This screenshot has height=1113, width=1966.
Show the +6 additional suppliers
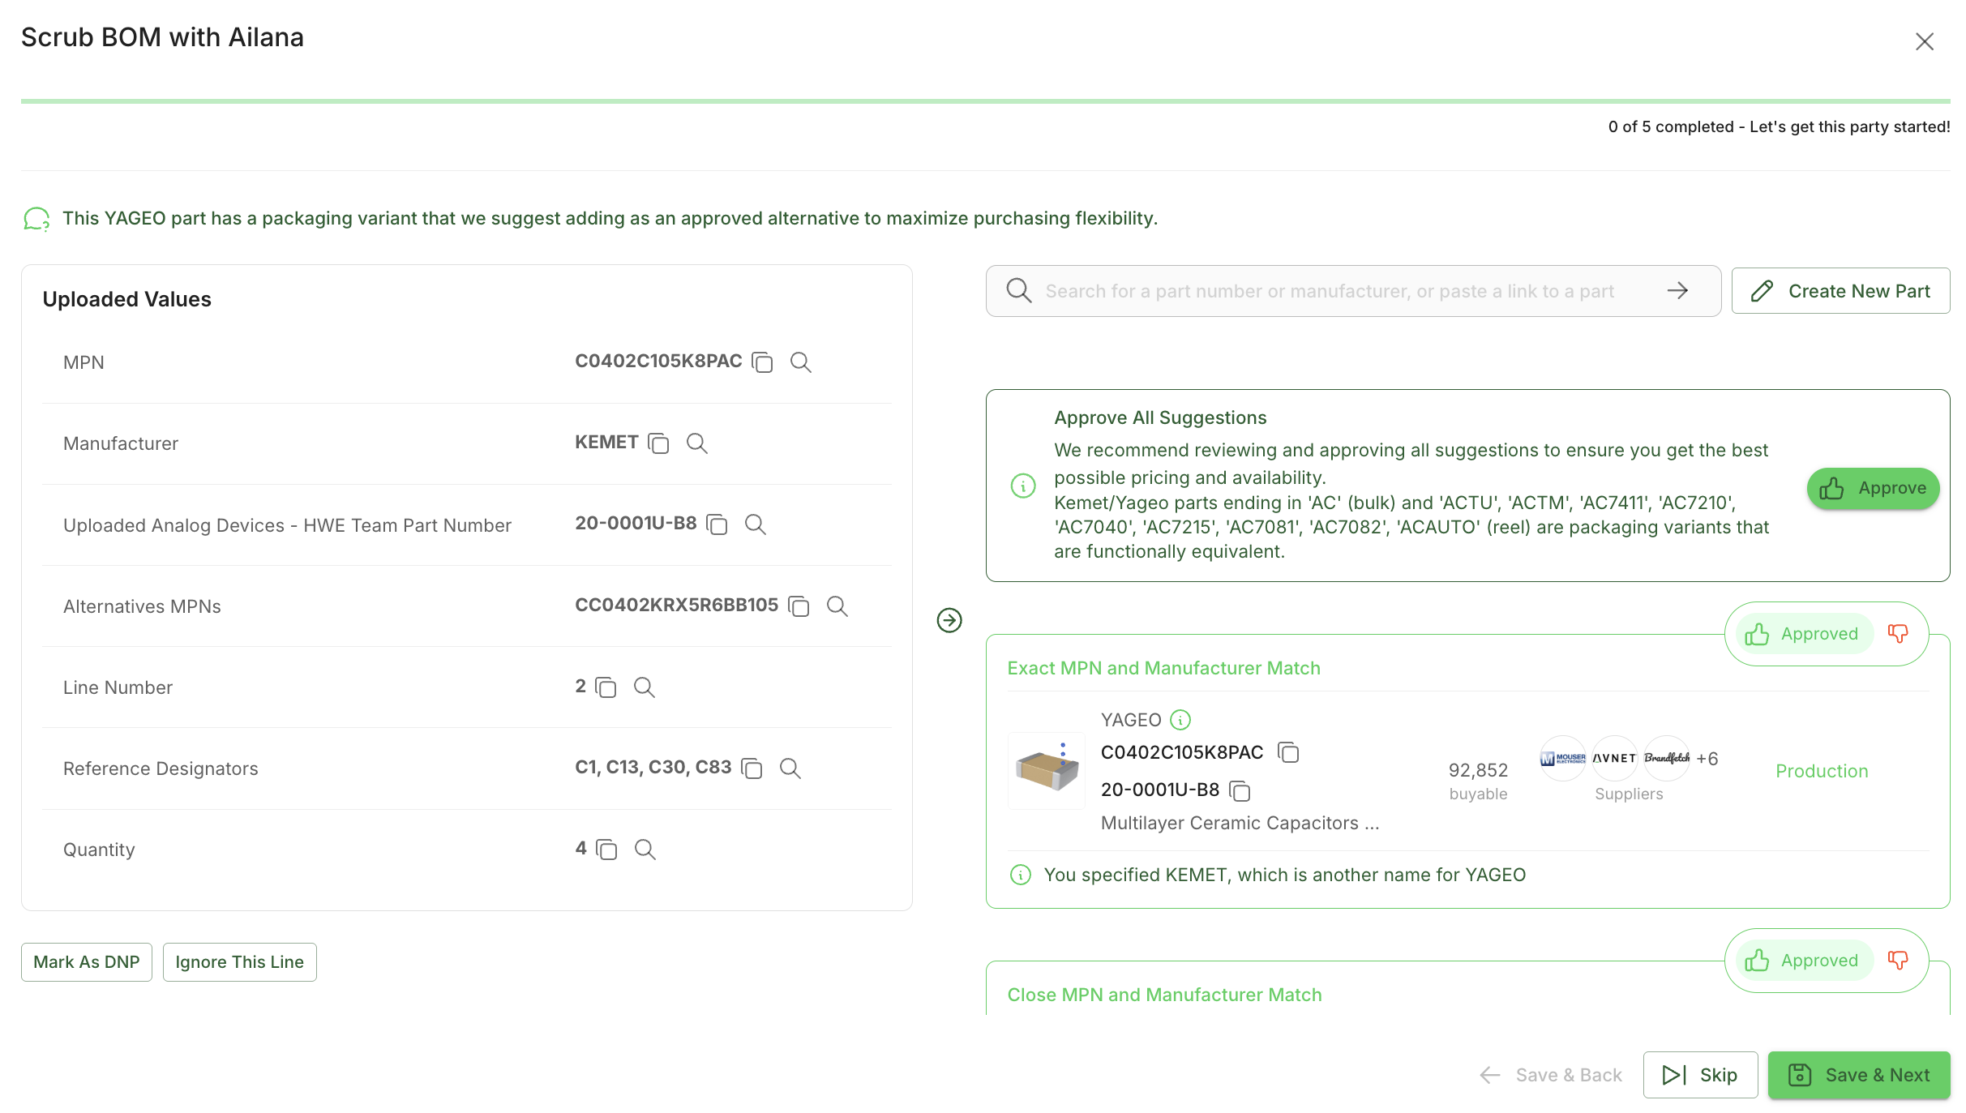1707,759
